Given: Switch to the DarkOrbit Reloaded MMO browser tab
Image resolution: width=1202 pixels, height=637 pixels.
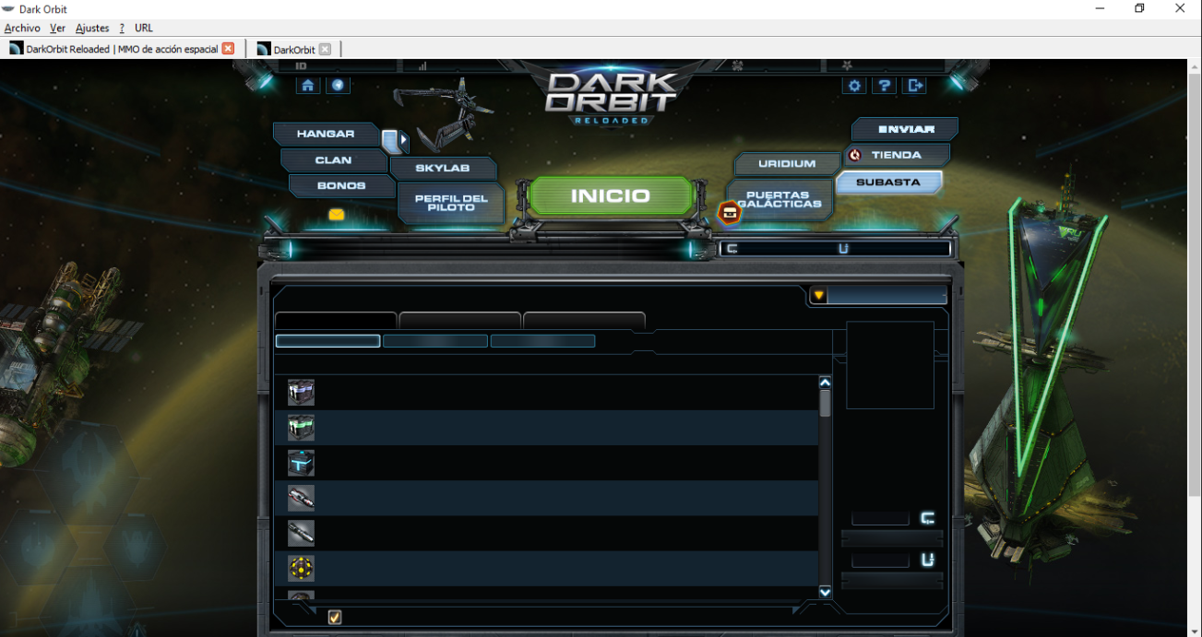Looking at the screenshot, I should coord(121,49).
